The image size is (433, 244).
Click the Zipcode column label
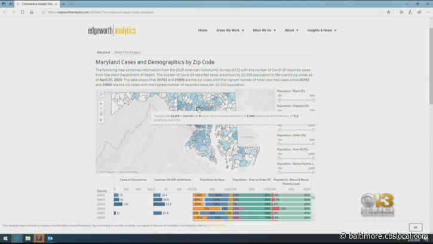tap(102, 191)
